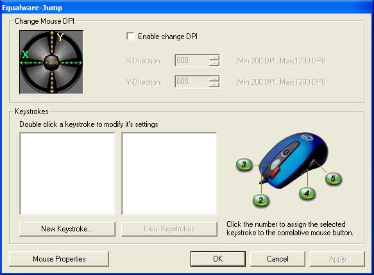Click the Clear Keystrokes button
374x275 pixels.
pyautogui.click(x=169, y=229)
